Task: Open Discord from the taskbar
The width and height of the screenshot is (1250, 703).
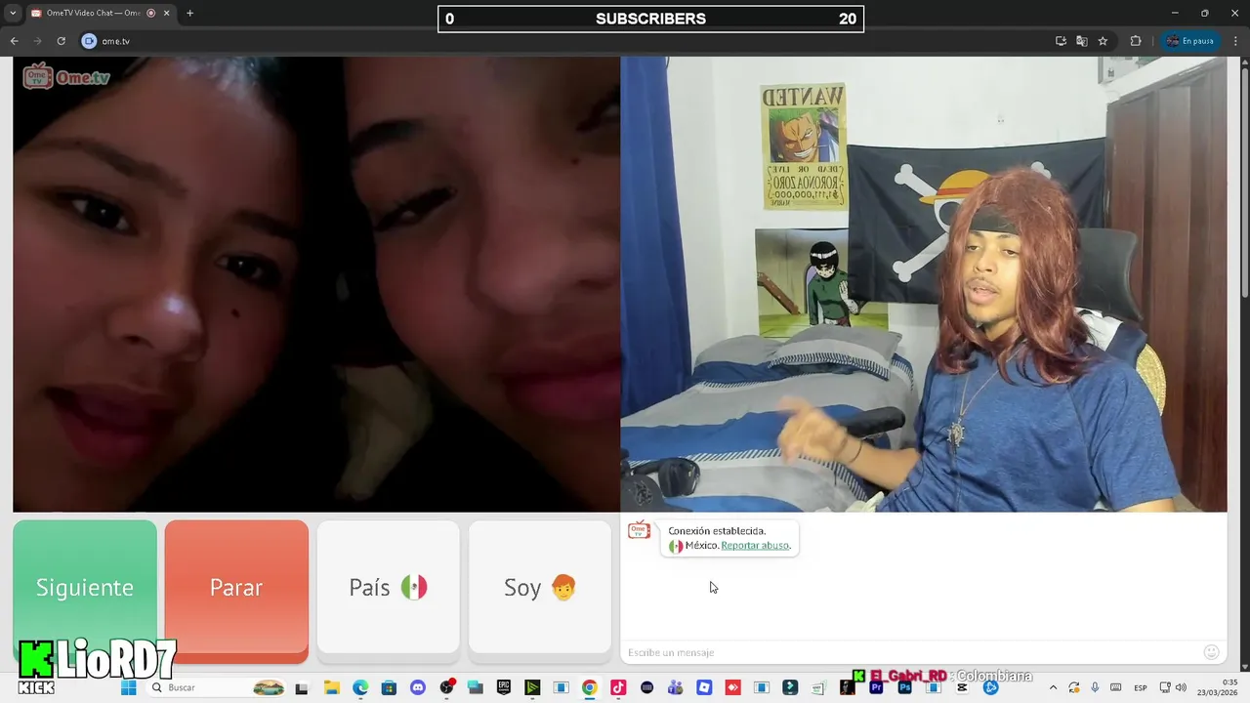Action: pyautogui.click(x=418, y=687)
